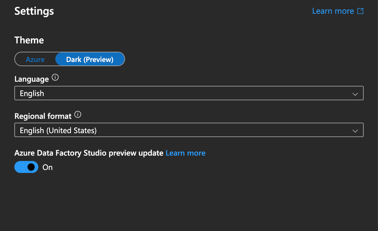378x231 pixels.
Task: Open the Language dropdown
Action: 189,93
